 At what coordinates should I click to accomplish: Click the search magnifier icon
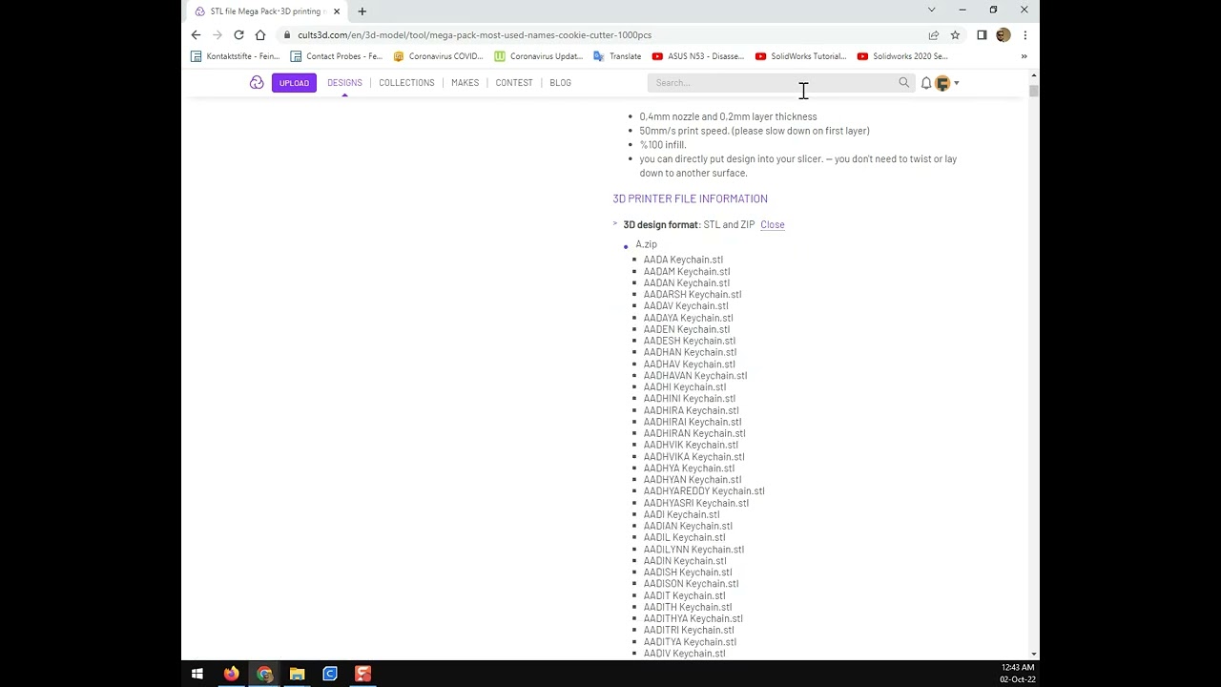click(904, 83)
